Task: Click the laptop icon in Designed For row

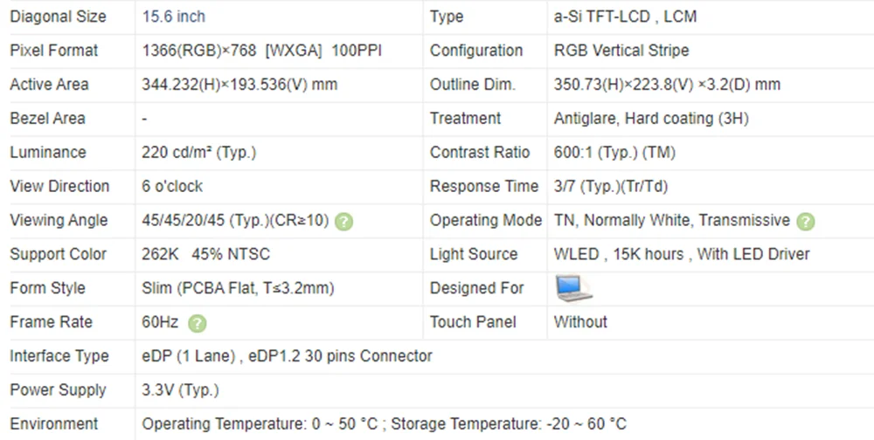Action: point(573,288)
